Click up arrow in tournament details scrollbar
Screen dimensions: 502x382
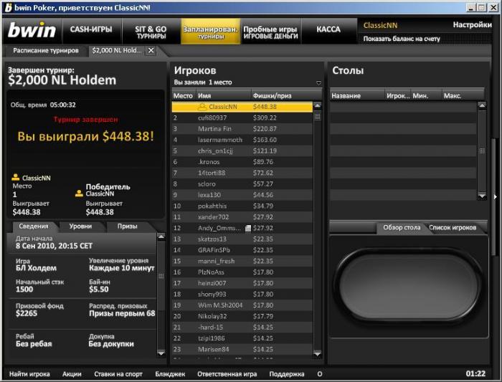(x=161, y=237)
